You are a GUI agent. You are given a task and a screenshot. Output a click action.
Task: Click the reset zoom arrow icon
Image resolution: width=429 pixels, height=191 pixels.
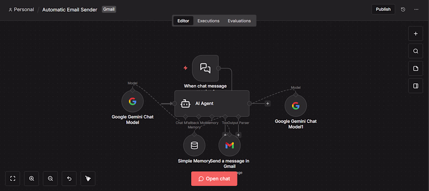pos(69,179)
